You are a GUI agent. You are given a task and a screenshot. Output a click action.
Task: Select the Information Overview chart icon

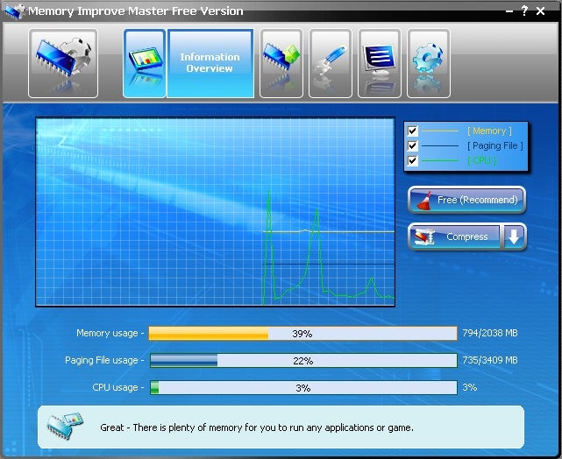tap(145, 63)
